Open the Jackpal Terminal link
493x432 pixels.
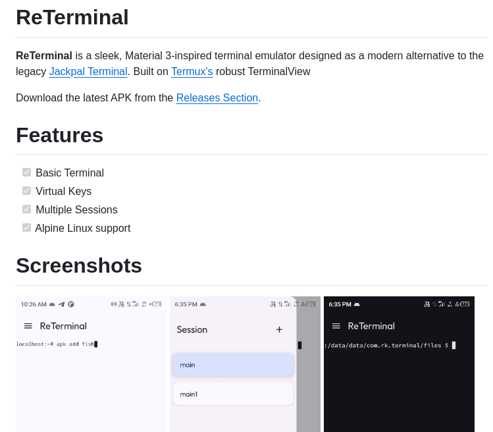[88, 72]
